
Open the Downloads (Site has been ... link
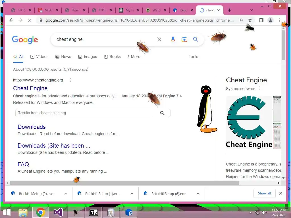tap(54, 146)
